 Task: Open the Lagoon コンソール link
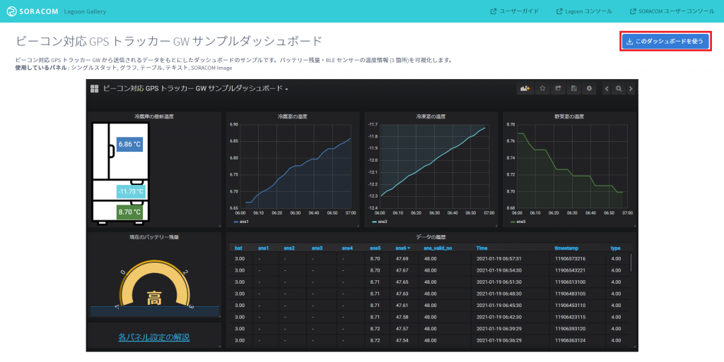pyautogui.click(x=584, y=11)
